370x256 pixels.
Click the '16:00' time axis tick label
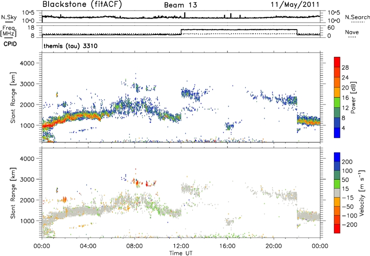click(227, 246)
